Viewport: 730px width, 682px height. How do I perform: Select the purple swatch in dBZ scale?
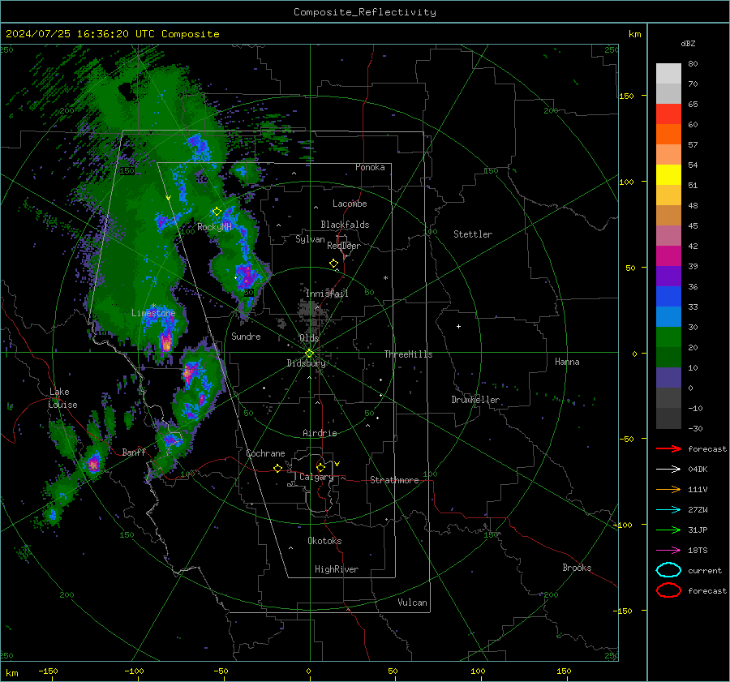coord(668,277)
